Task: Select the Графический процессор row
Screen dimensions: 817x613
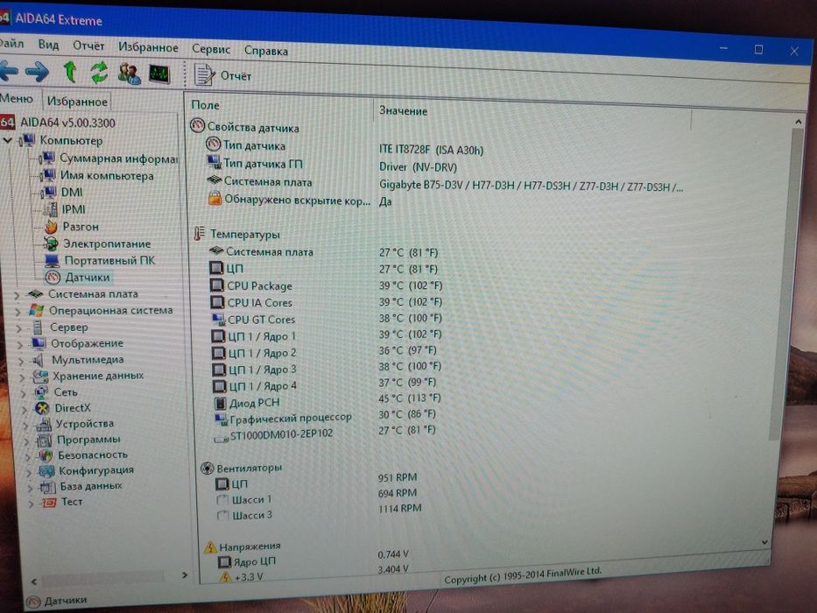Action: 326,417
